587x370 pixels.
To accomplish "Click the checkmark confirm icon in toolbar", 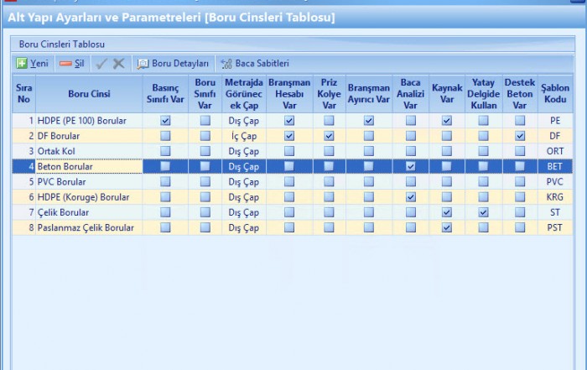I will [x=101, y=63].
